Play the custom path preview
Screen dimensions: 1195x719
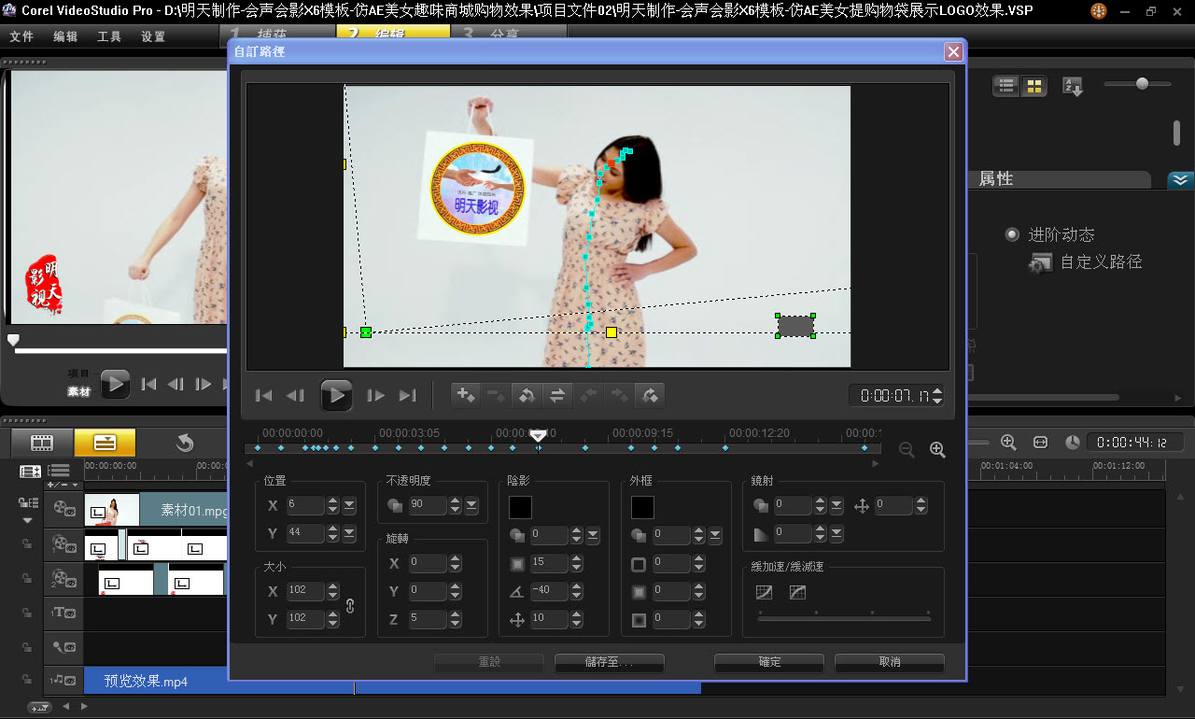(337, 395)
